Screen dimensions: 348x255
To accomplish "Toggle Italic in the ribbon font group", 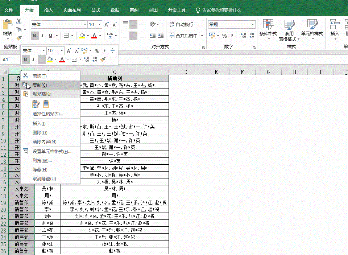I will 42,36.
